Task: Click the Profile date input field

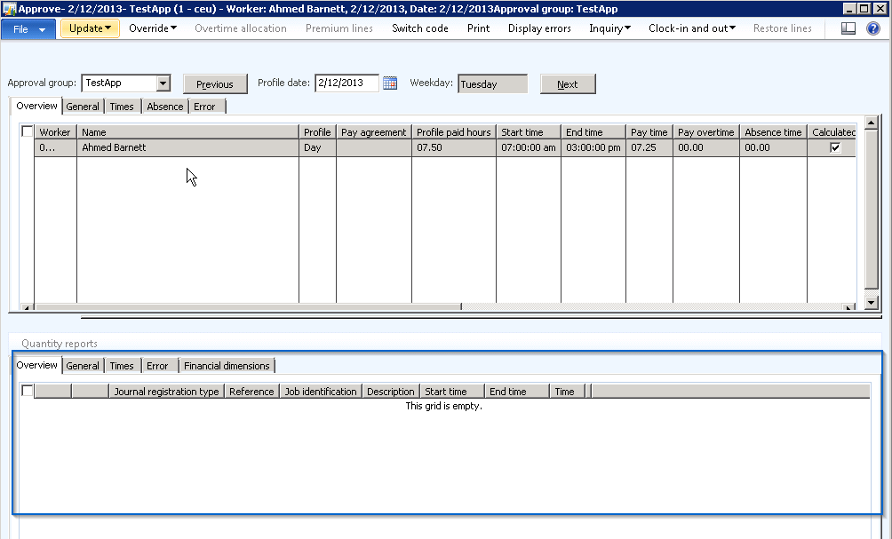Action: pos(346,83)
